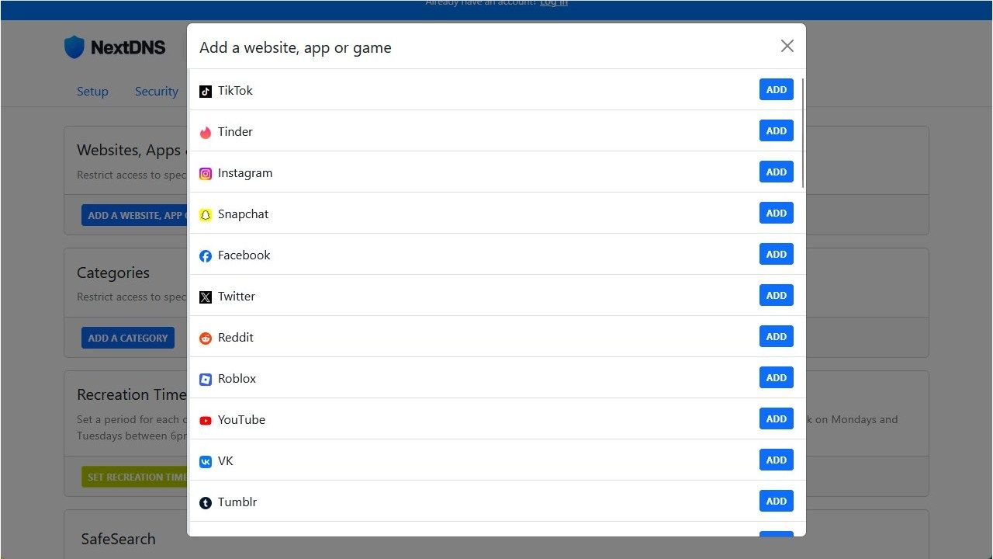Click the Set Recreation Time button
This screenshot has height=559, width=993.
[x=134, y=477]
